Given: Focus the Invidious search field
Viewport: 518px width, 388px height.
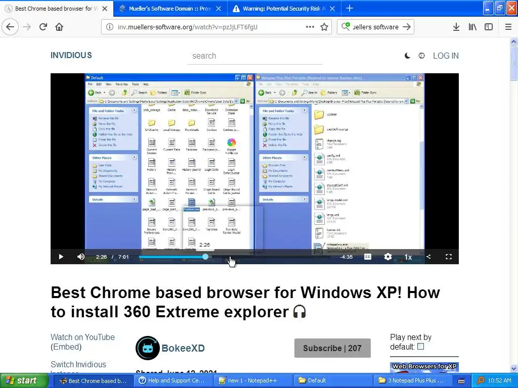Looking at the screenshot, I should tap(255, 56).
